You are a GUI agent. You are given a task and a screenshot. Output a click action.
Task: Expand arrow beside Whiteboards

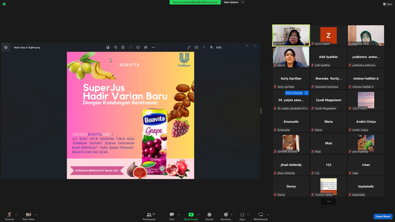click(268, 215)
